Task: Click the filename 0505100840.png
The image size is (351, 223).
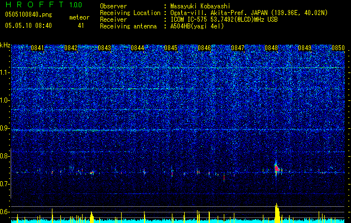Action: [28, 14]
